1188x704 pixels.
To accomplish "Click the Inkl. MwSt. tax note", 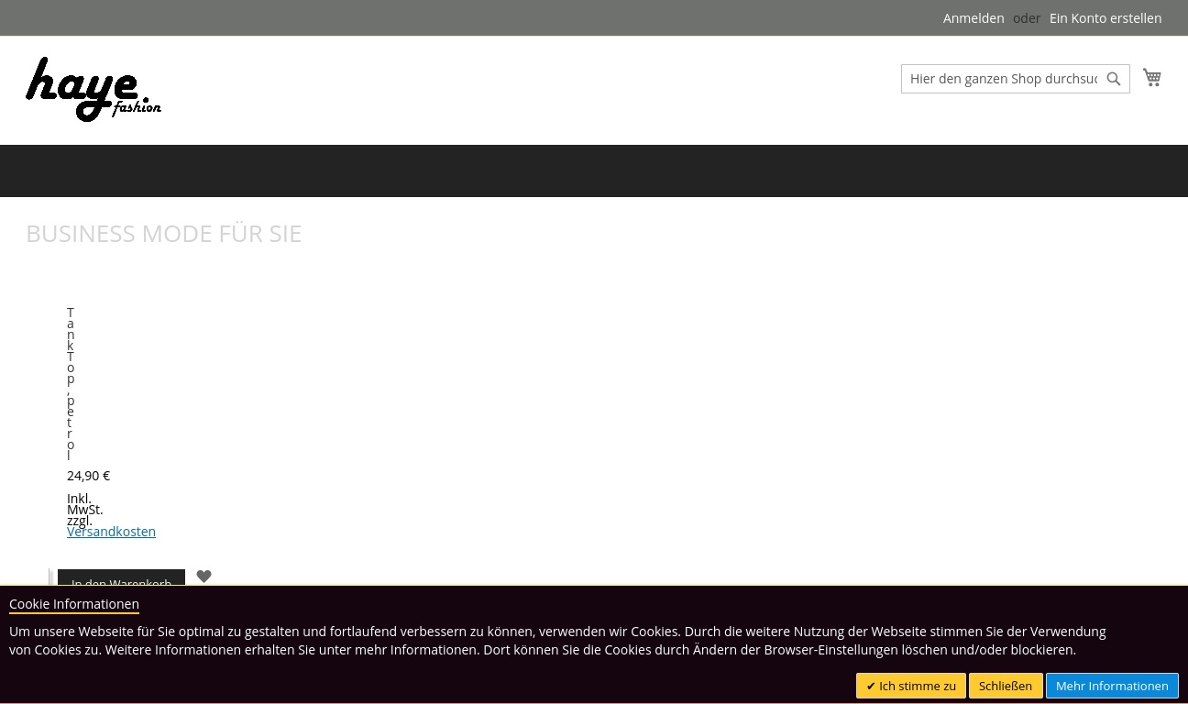I will [x=82, y=504].
